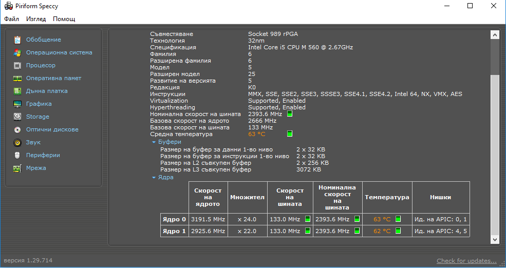The image size is (506, 268).
Task: Open Мрежа section
Action: pos(36,168)
